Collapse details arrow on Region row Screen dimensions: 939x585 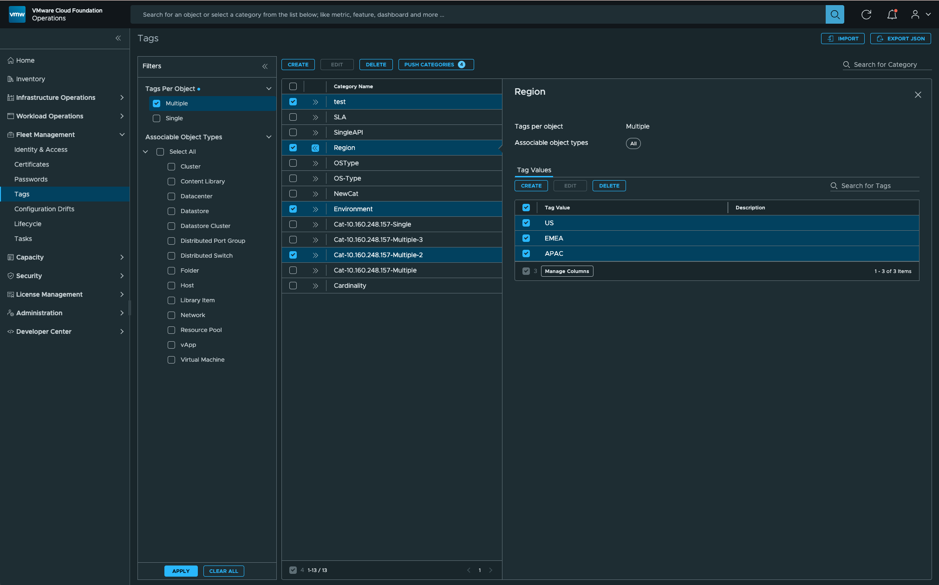point(315,148)
